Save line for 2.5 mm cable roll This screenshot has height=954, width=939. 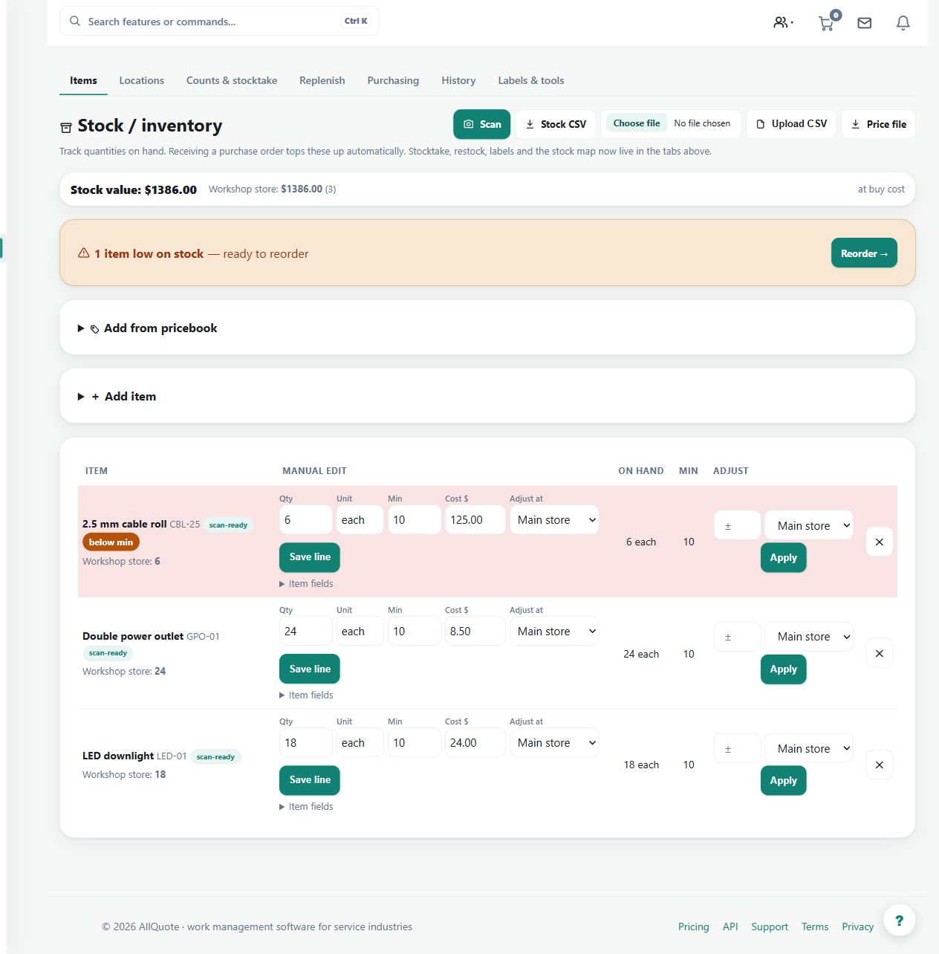(310, 557)
